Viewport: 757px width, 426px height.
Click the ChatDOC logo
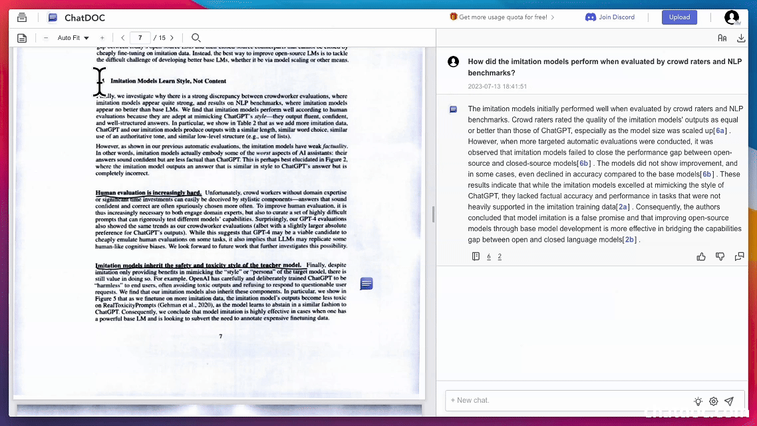76,18
